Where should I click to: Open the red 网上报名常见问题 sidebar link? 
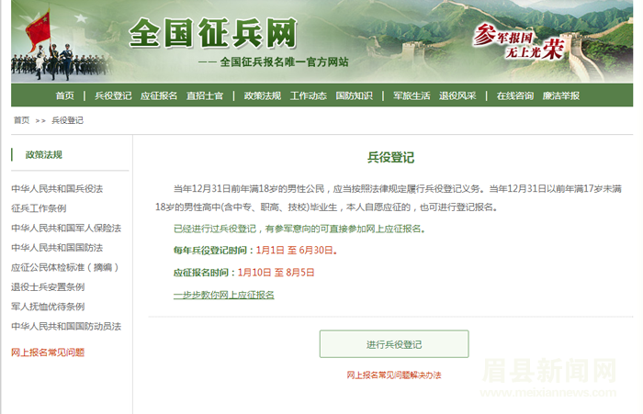coord(48,352)
